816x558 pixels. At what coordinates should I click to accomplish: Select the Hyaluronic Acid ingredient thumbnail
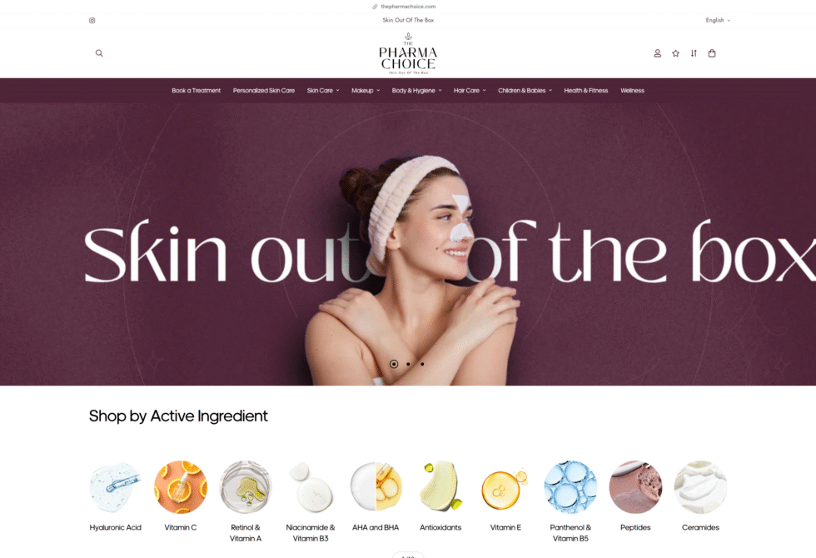coord(116,486)
